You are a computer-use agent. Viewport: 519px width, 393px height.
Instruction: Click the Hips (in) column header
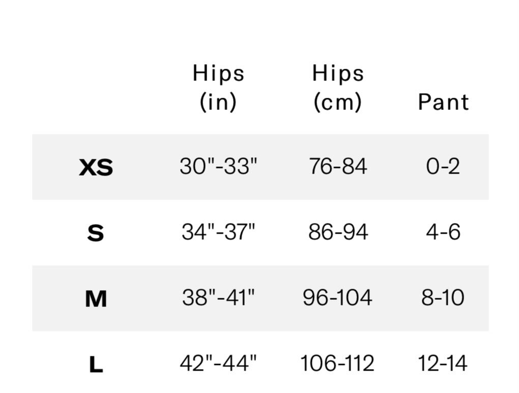[x=218, y=88]
